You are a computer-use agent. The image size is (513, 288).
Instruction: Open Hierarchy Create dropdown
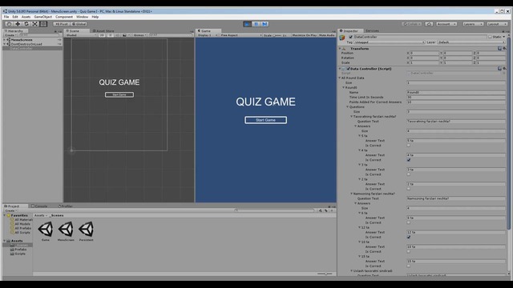(x=10, y=35)
